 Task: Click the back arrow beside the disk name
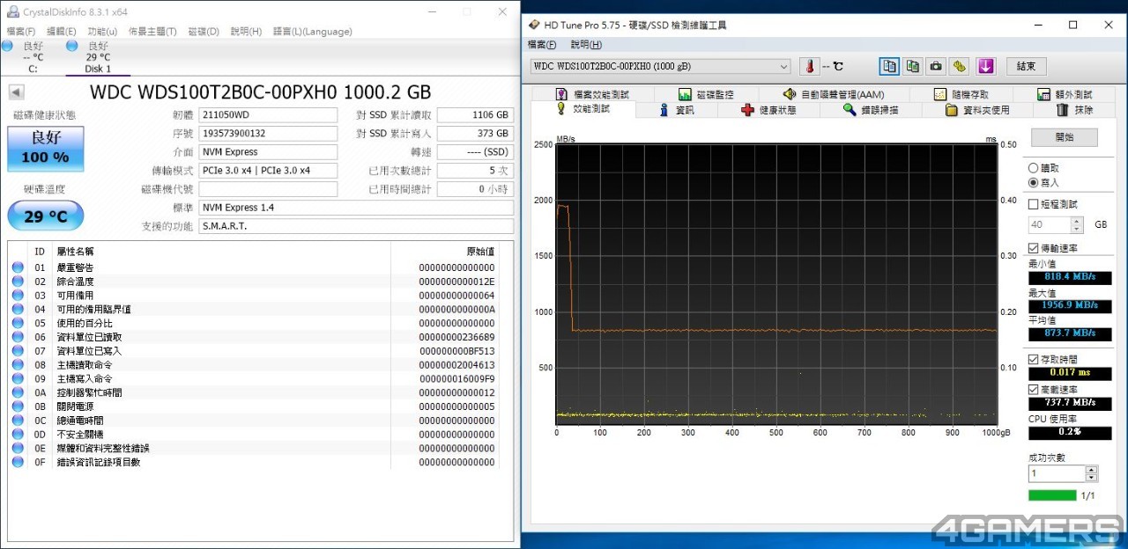click(x=17, y=92)
